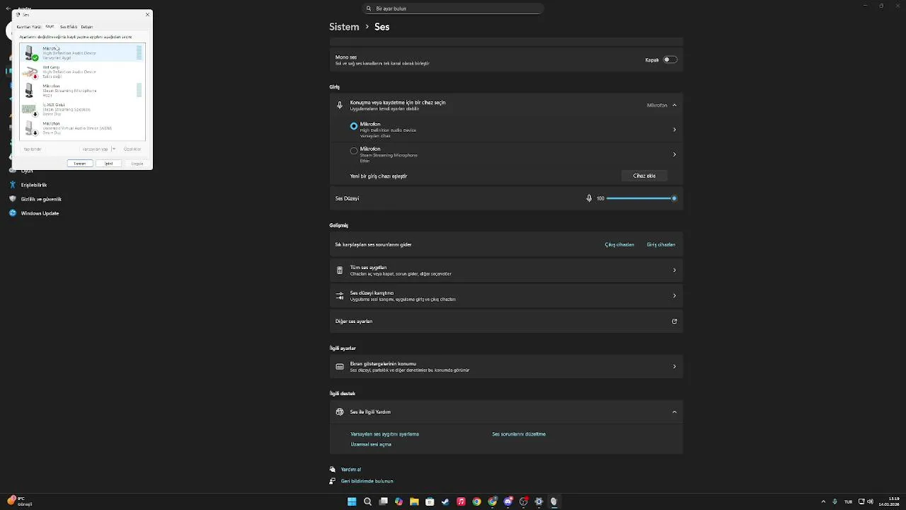
Task: Click the Cihaz ekle button
Action: 644,176
